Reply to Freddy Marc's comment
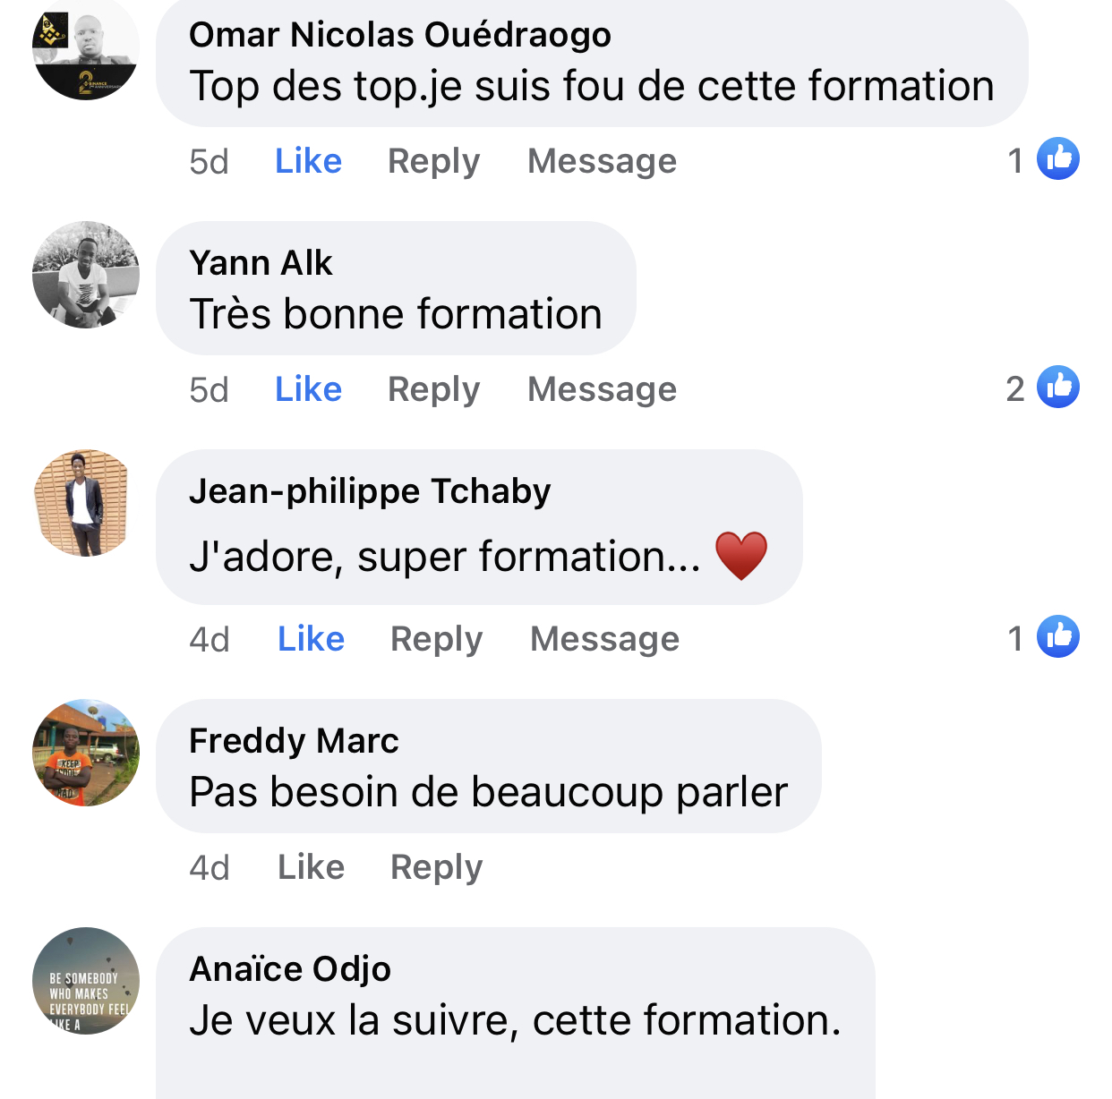This screenshot has height=1099, width=1112. tap(436, 867)
